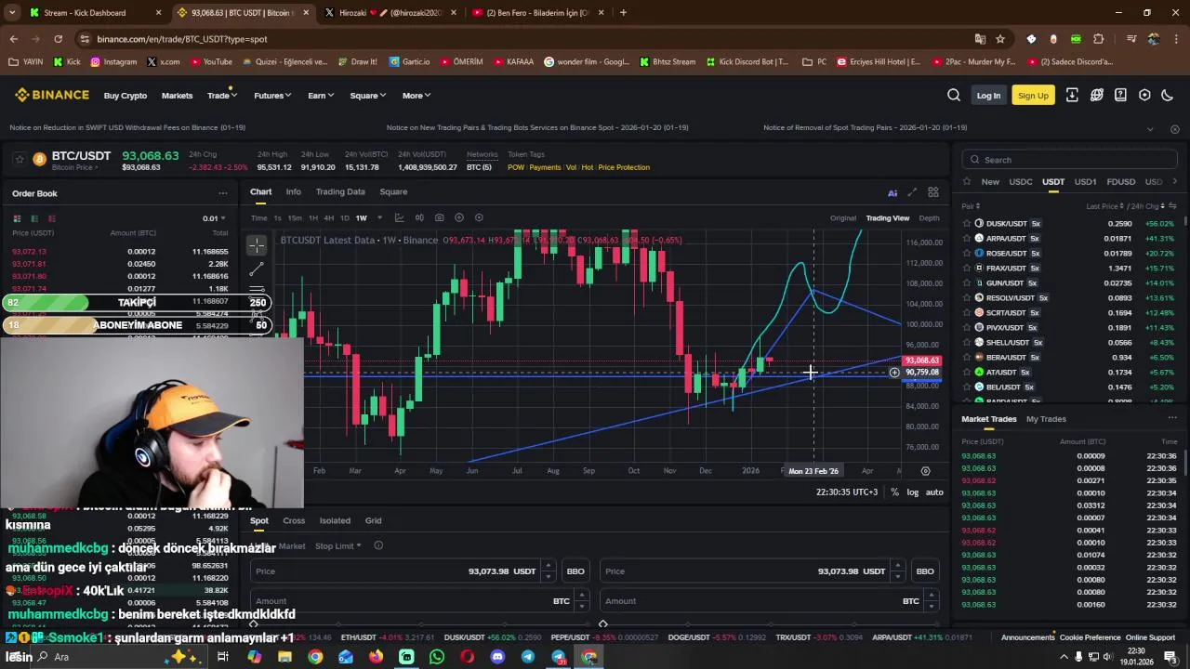Screen dimensions: 1190x669
Task: Expand the notice banner chevron
Action: pos(1150,128)
